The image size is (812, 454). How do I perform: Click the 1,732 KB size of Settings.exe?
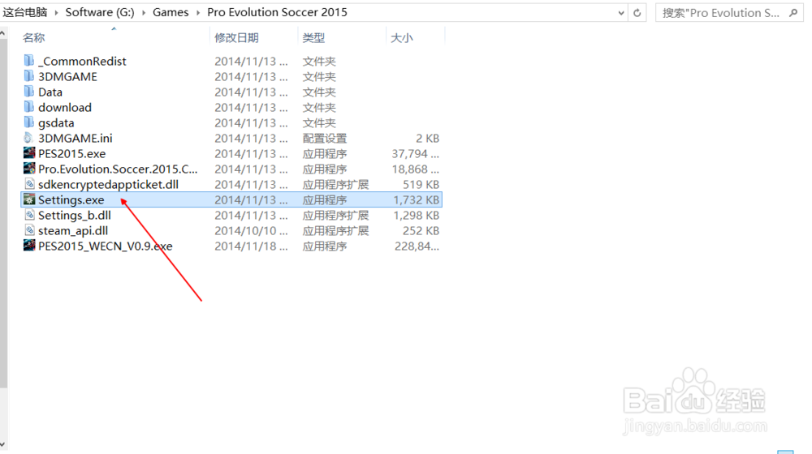[x=417, y=199]
